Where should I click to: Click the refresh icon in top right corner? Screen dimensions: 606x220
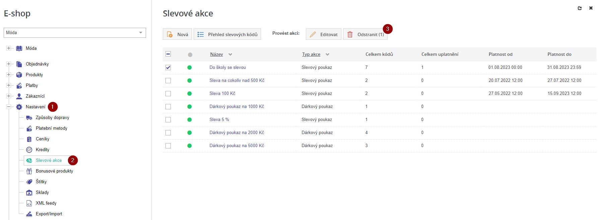(580, 8)
